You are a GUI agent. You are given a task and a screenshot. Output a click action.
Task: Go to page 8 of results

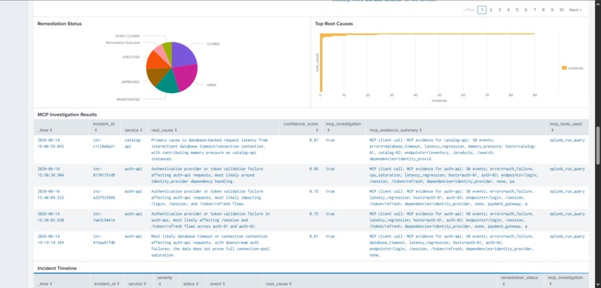tap(544, 10)
